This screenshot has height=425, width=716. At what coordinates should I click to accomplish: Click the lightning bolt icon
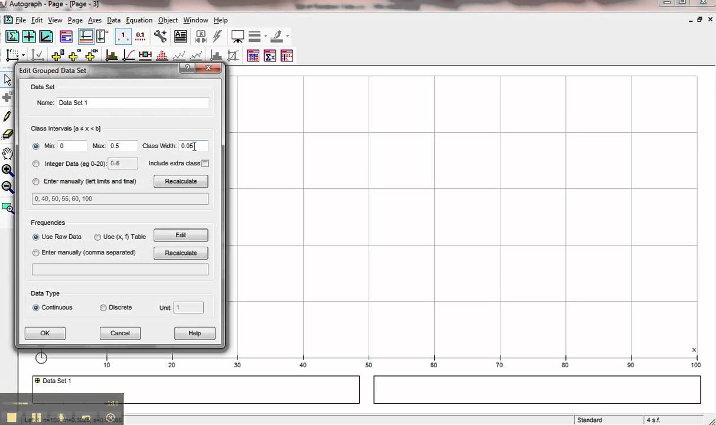pos(217,37)
